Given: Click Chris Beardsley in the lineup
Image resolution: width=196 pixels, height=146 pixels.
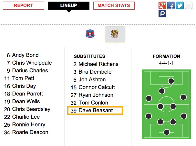Looking at the screenshot, I should coord(31,109).
